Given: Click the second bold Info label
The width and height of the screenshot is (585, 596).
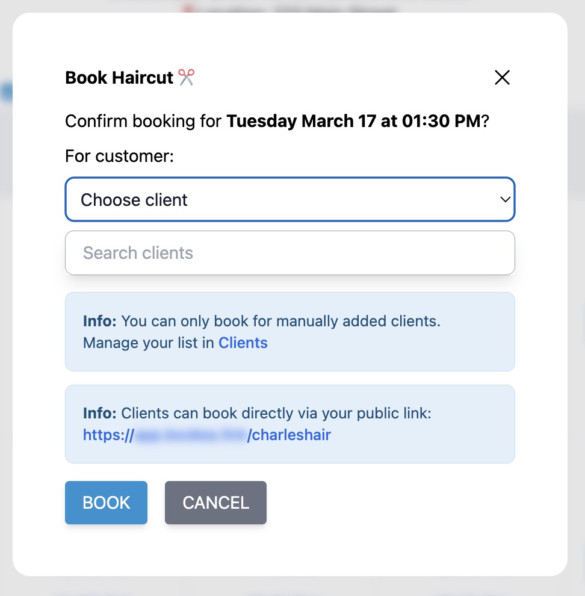Looking at the screenshot, I should 100,414.
